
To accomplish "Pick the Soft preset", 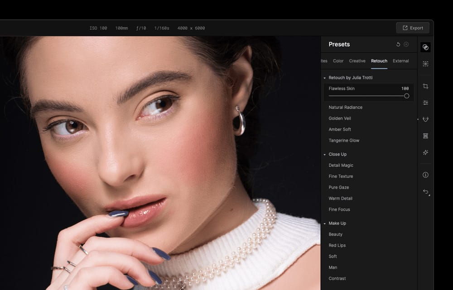I will coord(333,256).
